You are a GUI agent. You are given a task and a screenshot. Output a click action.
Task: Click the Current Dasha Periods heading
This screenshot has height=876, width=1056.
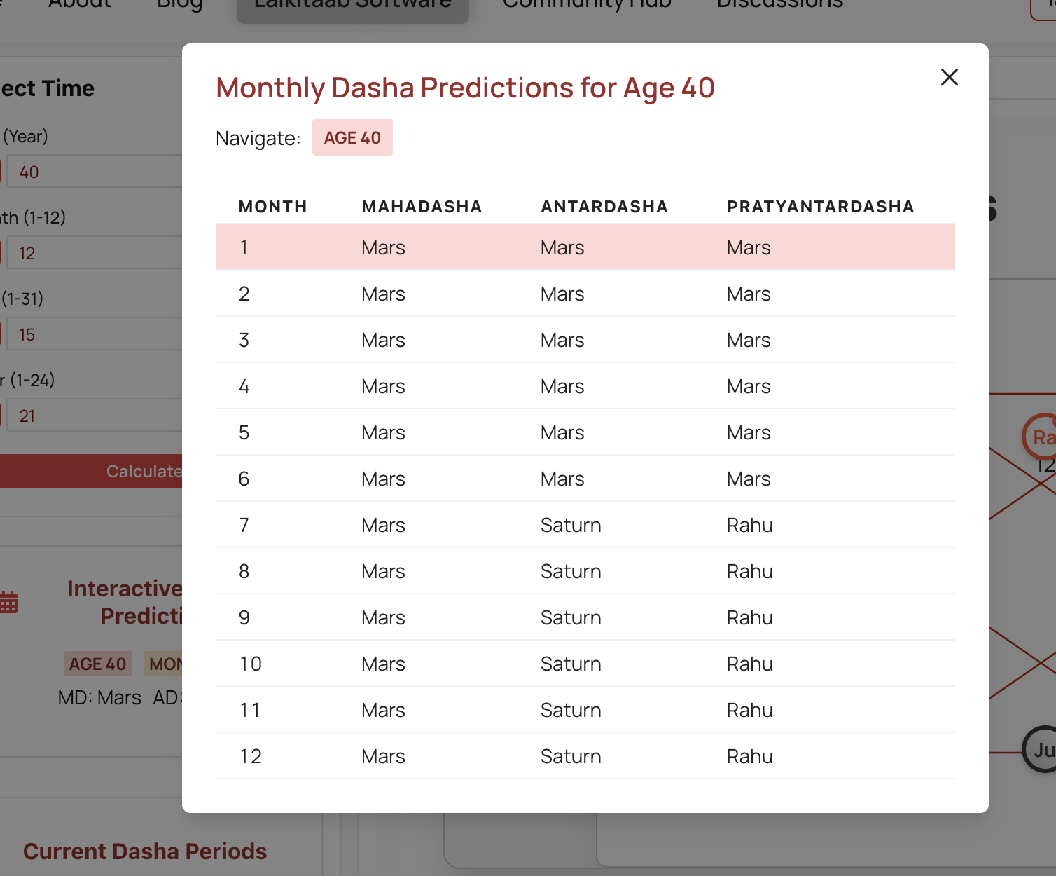145,851
